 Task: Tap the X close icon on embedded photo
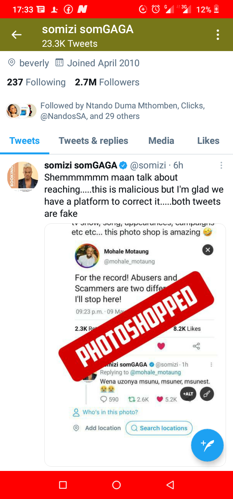click(208, 250)
